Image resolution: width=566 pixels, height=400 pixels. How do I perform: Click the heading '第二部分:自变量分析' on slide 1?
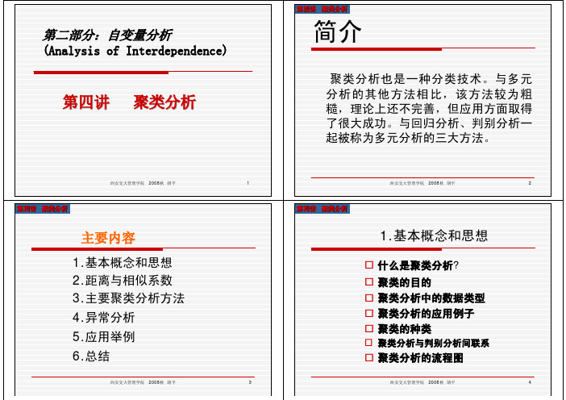107,35
